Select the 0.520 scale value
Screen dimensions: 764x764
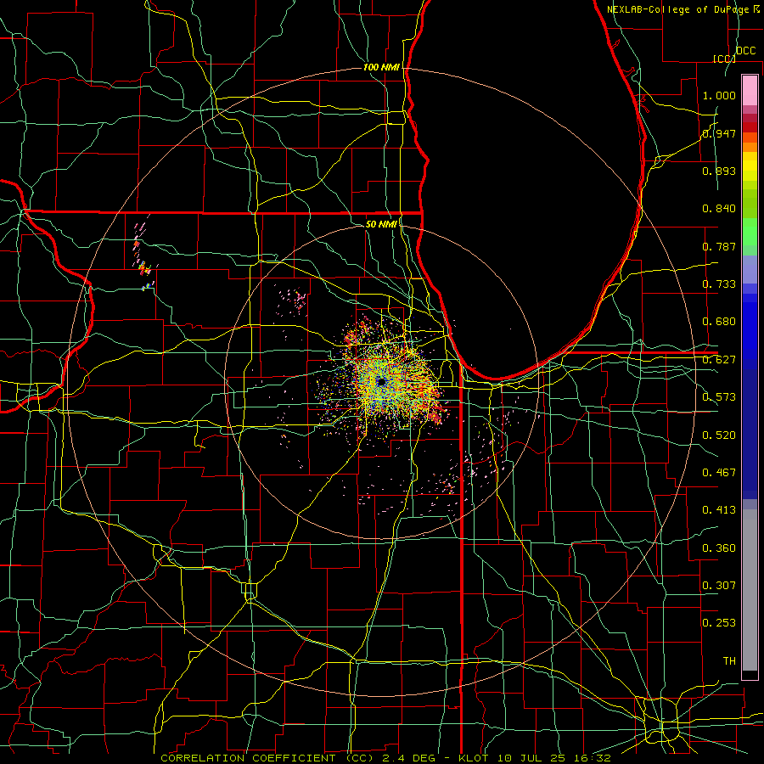tap(719, 435)
